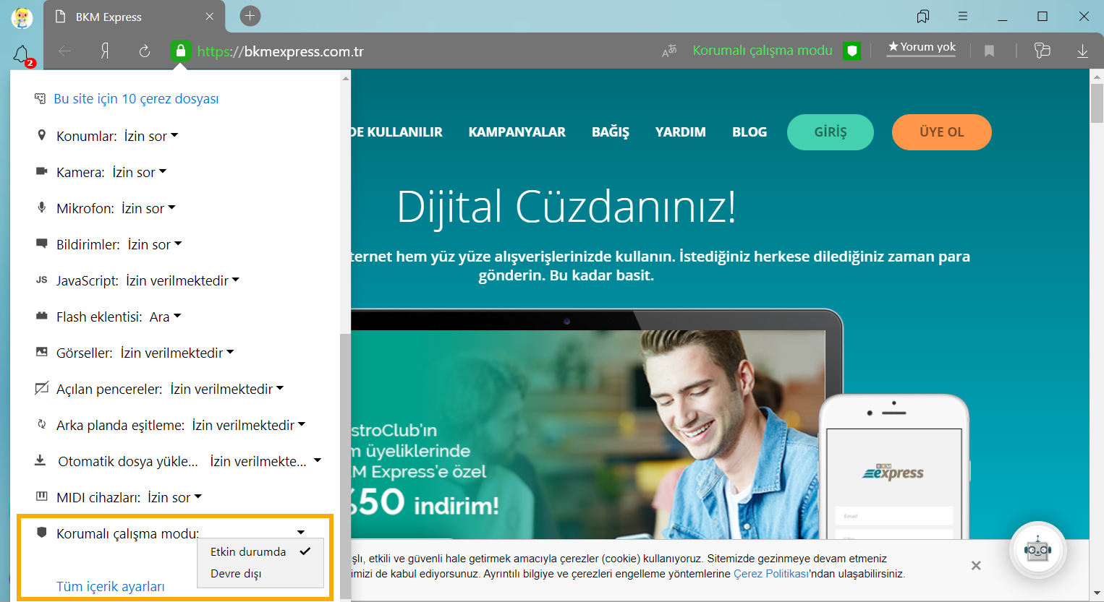
Task: Click the address bar URL bkmexpress.com.tr
Action: pos(281,51)
